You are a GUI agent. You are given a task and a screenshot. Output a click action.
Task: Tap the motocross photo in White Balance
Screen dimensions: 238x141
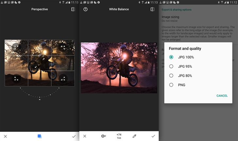[119, 68]
